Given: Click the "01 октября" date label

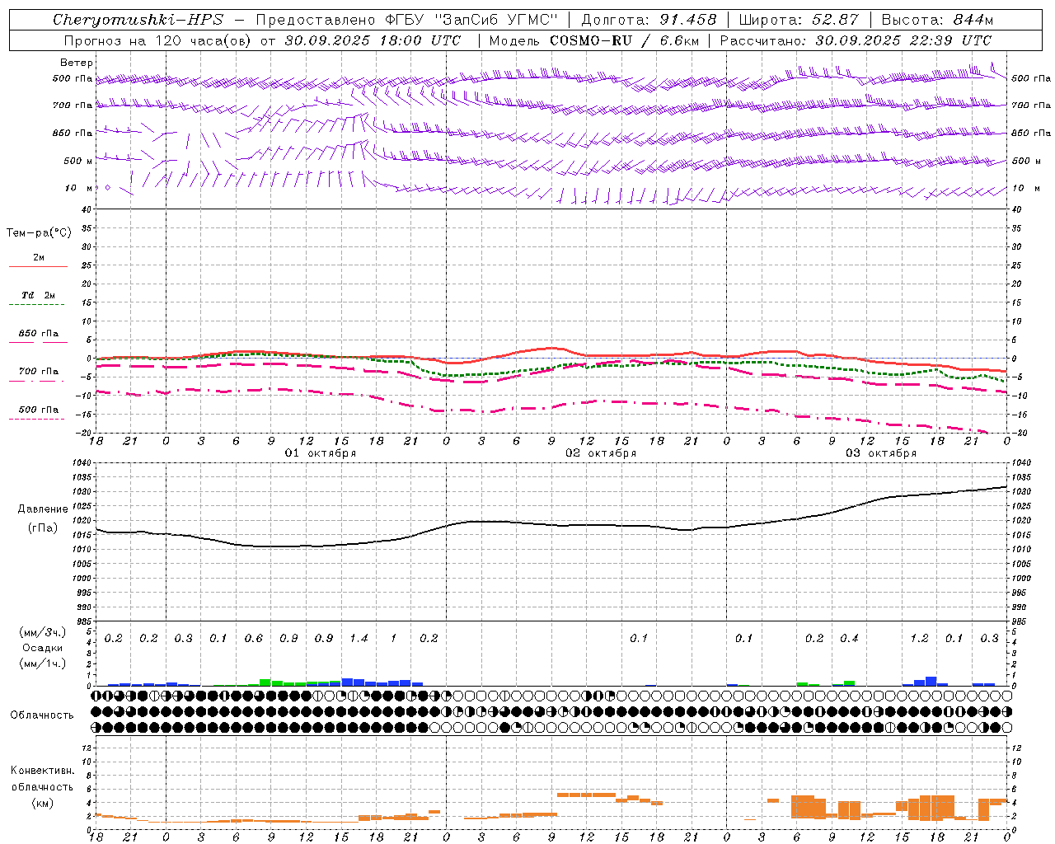Looking at the screenshot, I should point(321,453).
